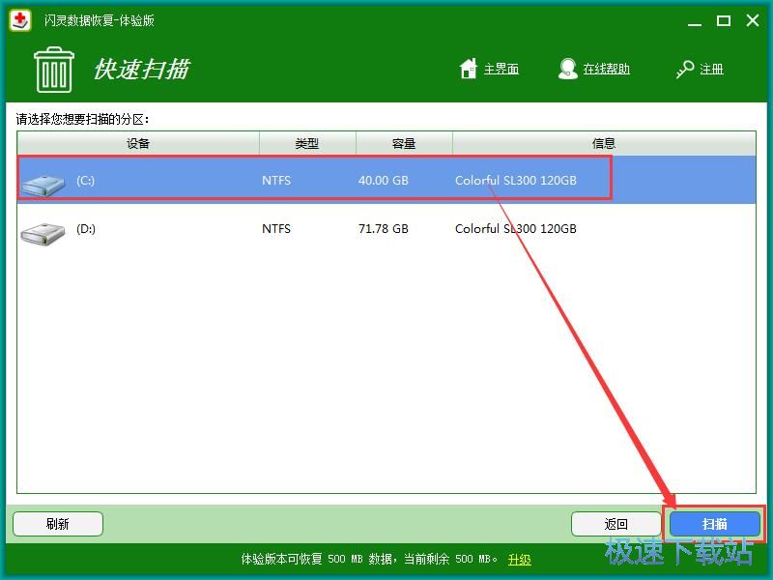
Task: Select the (C:) partition label
Action: [x=85, y=181]
